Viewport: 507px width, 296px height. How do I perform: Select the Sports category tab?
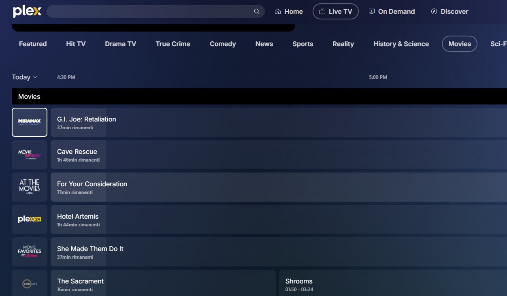(303, 44)
